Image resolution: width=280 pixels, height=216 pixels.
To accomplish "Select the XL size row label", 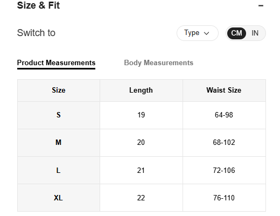I will (x=59, y=198).
